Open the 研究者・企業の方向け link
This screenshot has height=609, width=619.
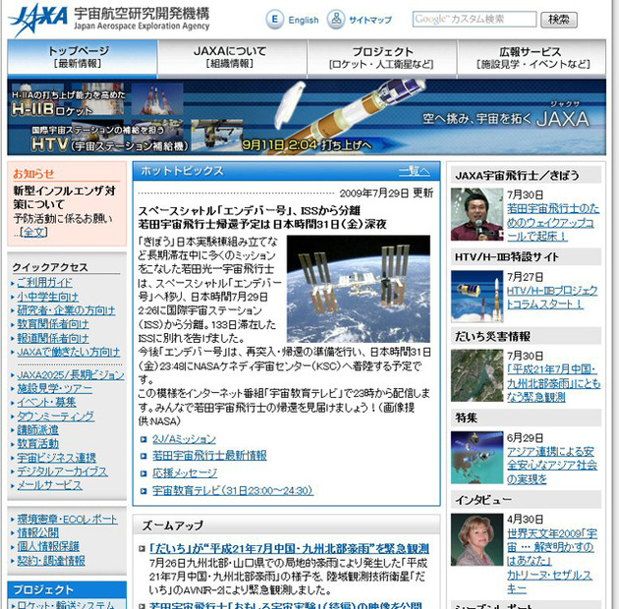[x=66, y=310]
